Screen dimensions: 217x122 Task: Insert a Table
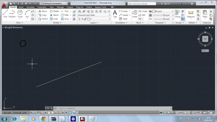123,19
